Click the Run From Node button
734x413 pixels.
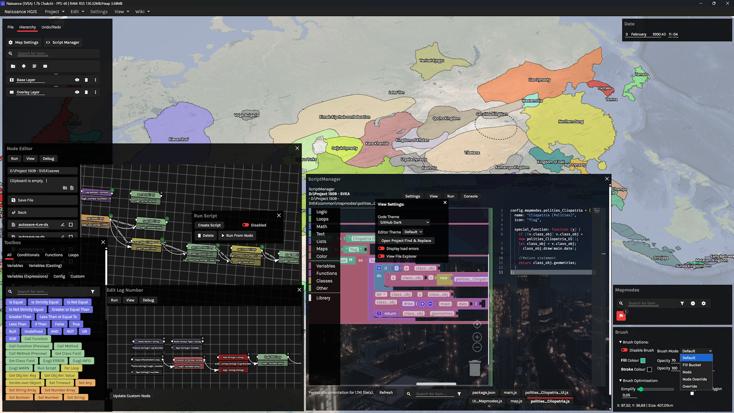click(x=237, y=236)
